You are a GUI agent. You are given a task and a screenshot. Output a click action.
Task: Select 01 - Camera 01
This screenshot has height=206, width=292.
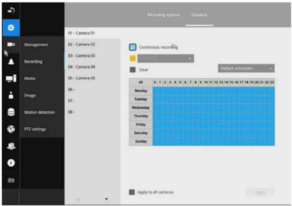click(93, 33)
